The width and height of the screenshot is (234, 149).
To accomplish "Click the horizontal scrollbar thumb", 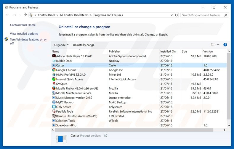I will pyautogui.click(x=134, y=130).
